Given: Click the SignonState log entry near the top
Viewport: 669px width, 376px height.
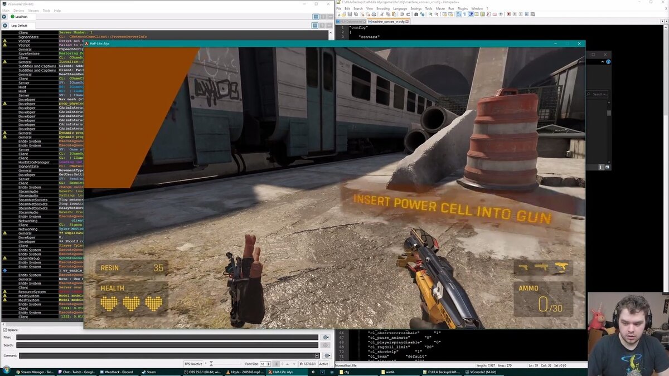Looking at the screenshot, I should [x=28, y=37].
